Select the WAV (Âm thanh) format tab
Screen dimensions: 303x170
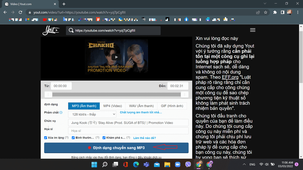click(x=141, y=106)
